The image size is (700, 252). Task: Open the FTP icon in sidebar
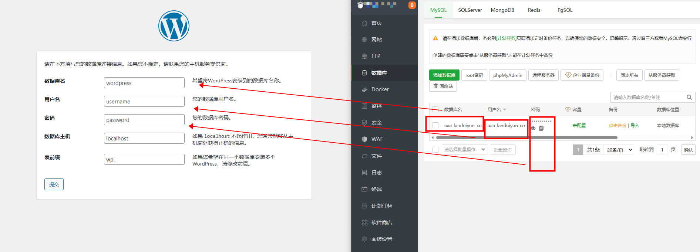pos(364,56)
